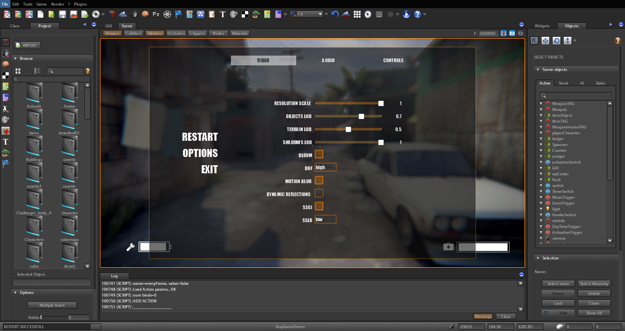Viewport: 625px width, 331px height.
Task: Toggle Motion Blur in the video options
Action: pyautogui.click(x=319, y=180)
